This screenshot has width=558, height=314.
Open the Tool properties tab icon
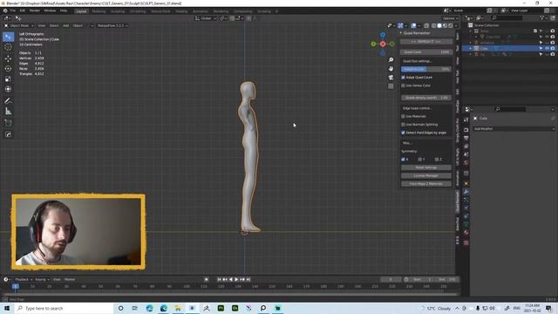coord(466,120)
